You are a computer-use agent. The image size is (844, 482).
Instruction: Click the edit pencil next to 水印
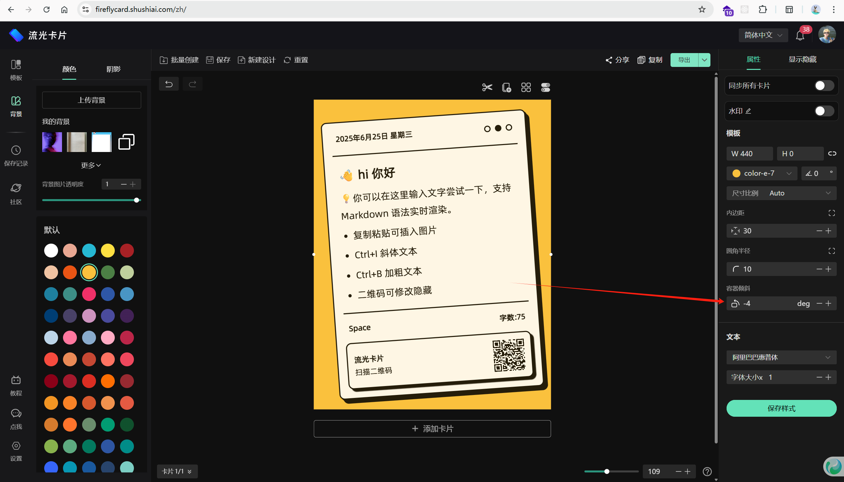click(x=748, y=111)
